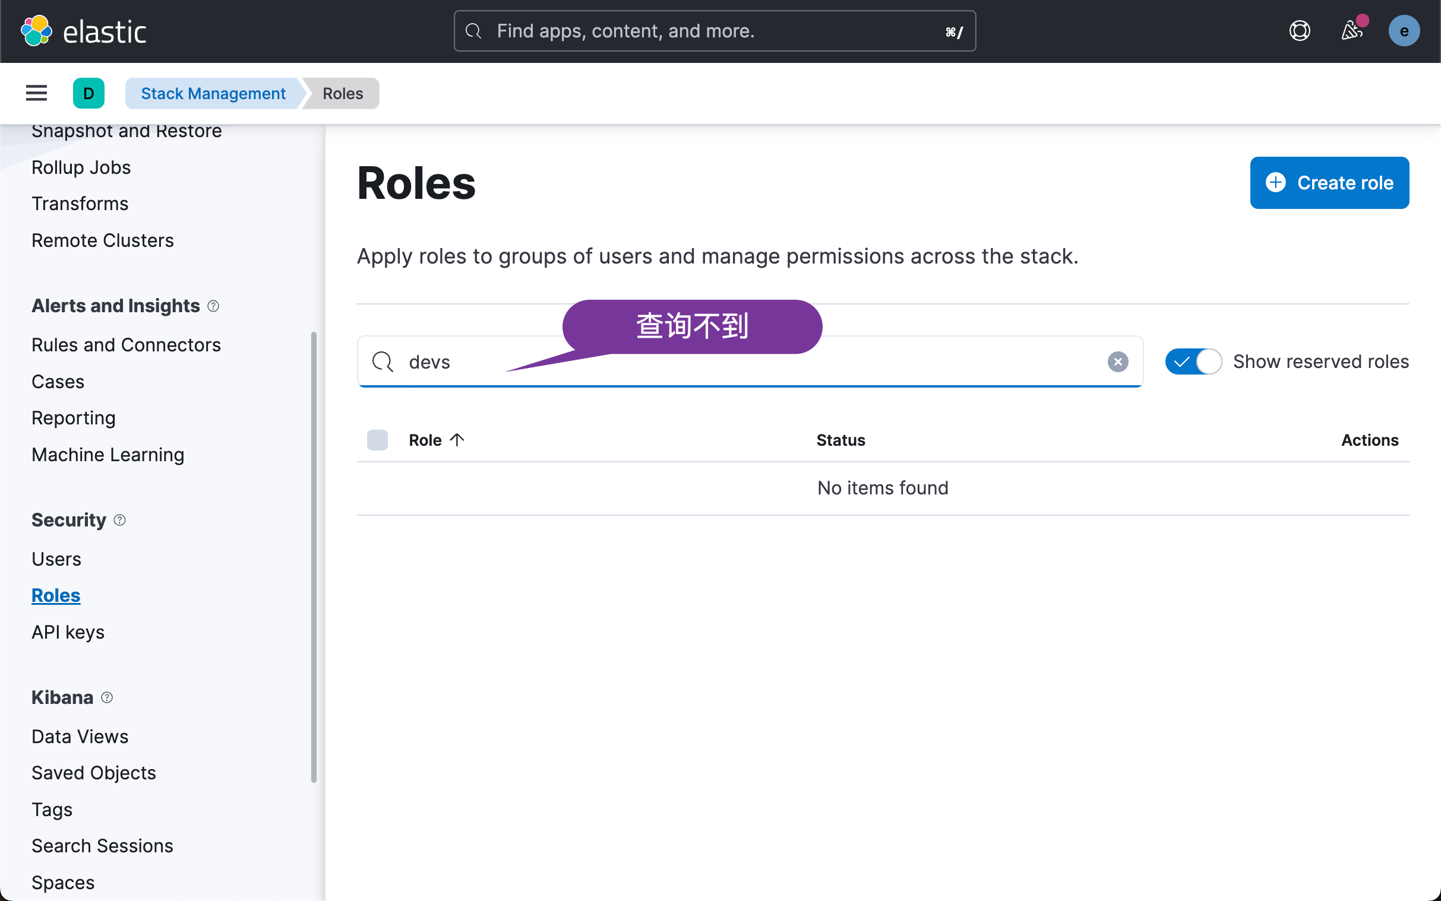Open the help life-ring icon
The width and height of the screenshot is (1441, 901).
tap(1300, 30)
